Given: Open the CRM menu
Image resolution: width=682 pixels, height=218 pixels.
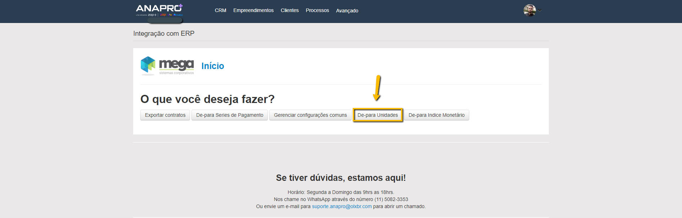Looking at the screenshot, I should (220, 11).
